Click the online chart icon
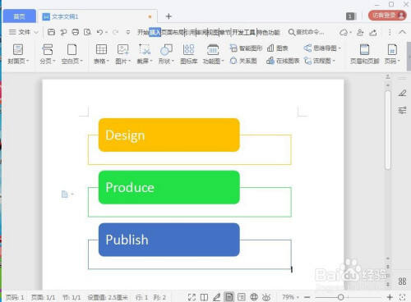Viewport: 411px width, 302px height. tap(270, 61)
